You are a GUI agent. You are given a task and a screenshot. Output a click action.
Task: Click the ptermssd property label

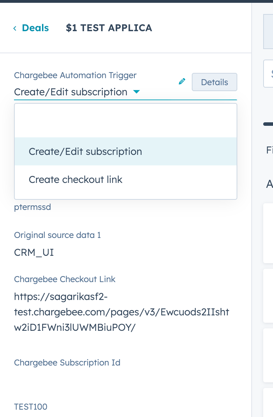(x=33, y=207)
